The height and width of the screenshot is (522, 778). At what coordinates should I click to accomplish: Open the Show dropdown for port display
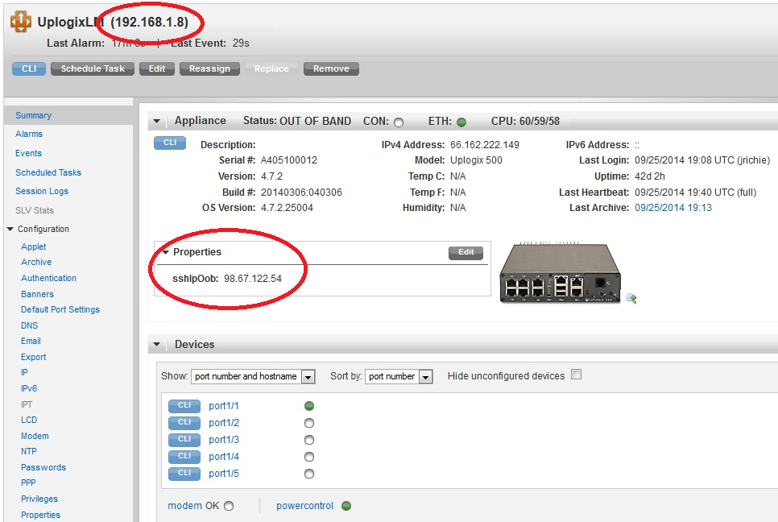(x=255, y=376)
